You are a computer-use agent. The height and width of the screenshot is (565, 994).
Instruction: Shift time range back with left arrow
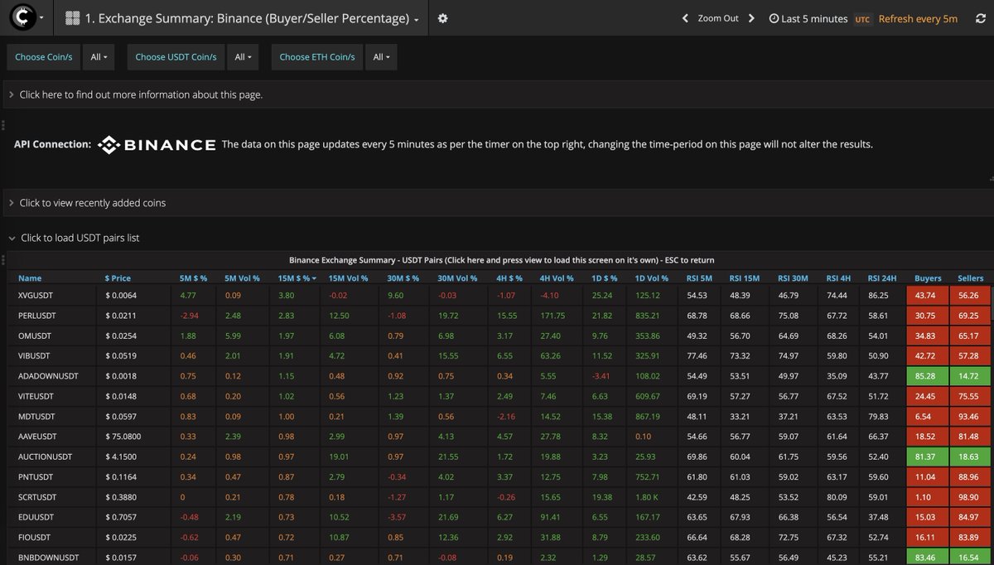point(685,18)
